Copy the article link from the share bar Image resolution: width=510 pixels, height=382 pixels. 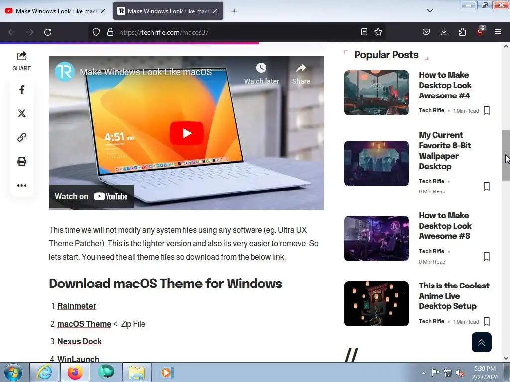[x=22, y=137]
